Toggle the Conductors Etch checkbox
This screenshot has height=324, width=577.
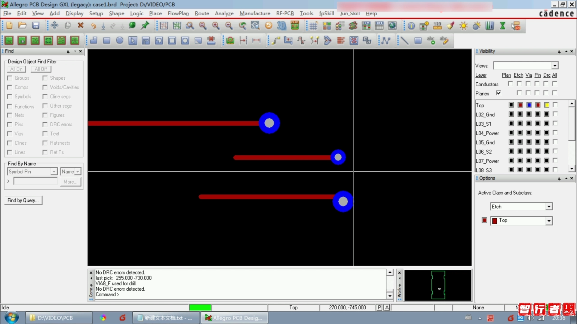click(x=519, y=84)
